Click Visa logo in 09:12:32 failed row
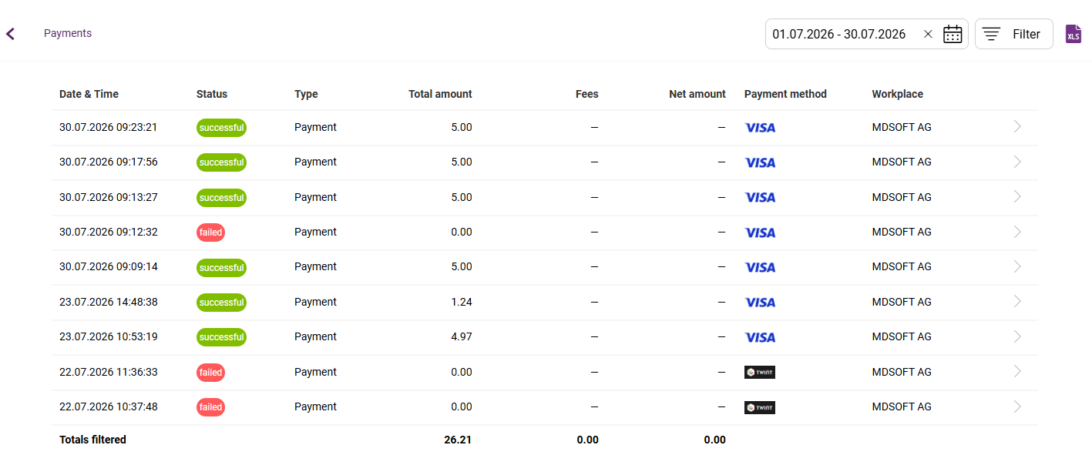The height and width of the screenshot is (465, 1092). pos(760,232)
